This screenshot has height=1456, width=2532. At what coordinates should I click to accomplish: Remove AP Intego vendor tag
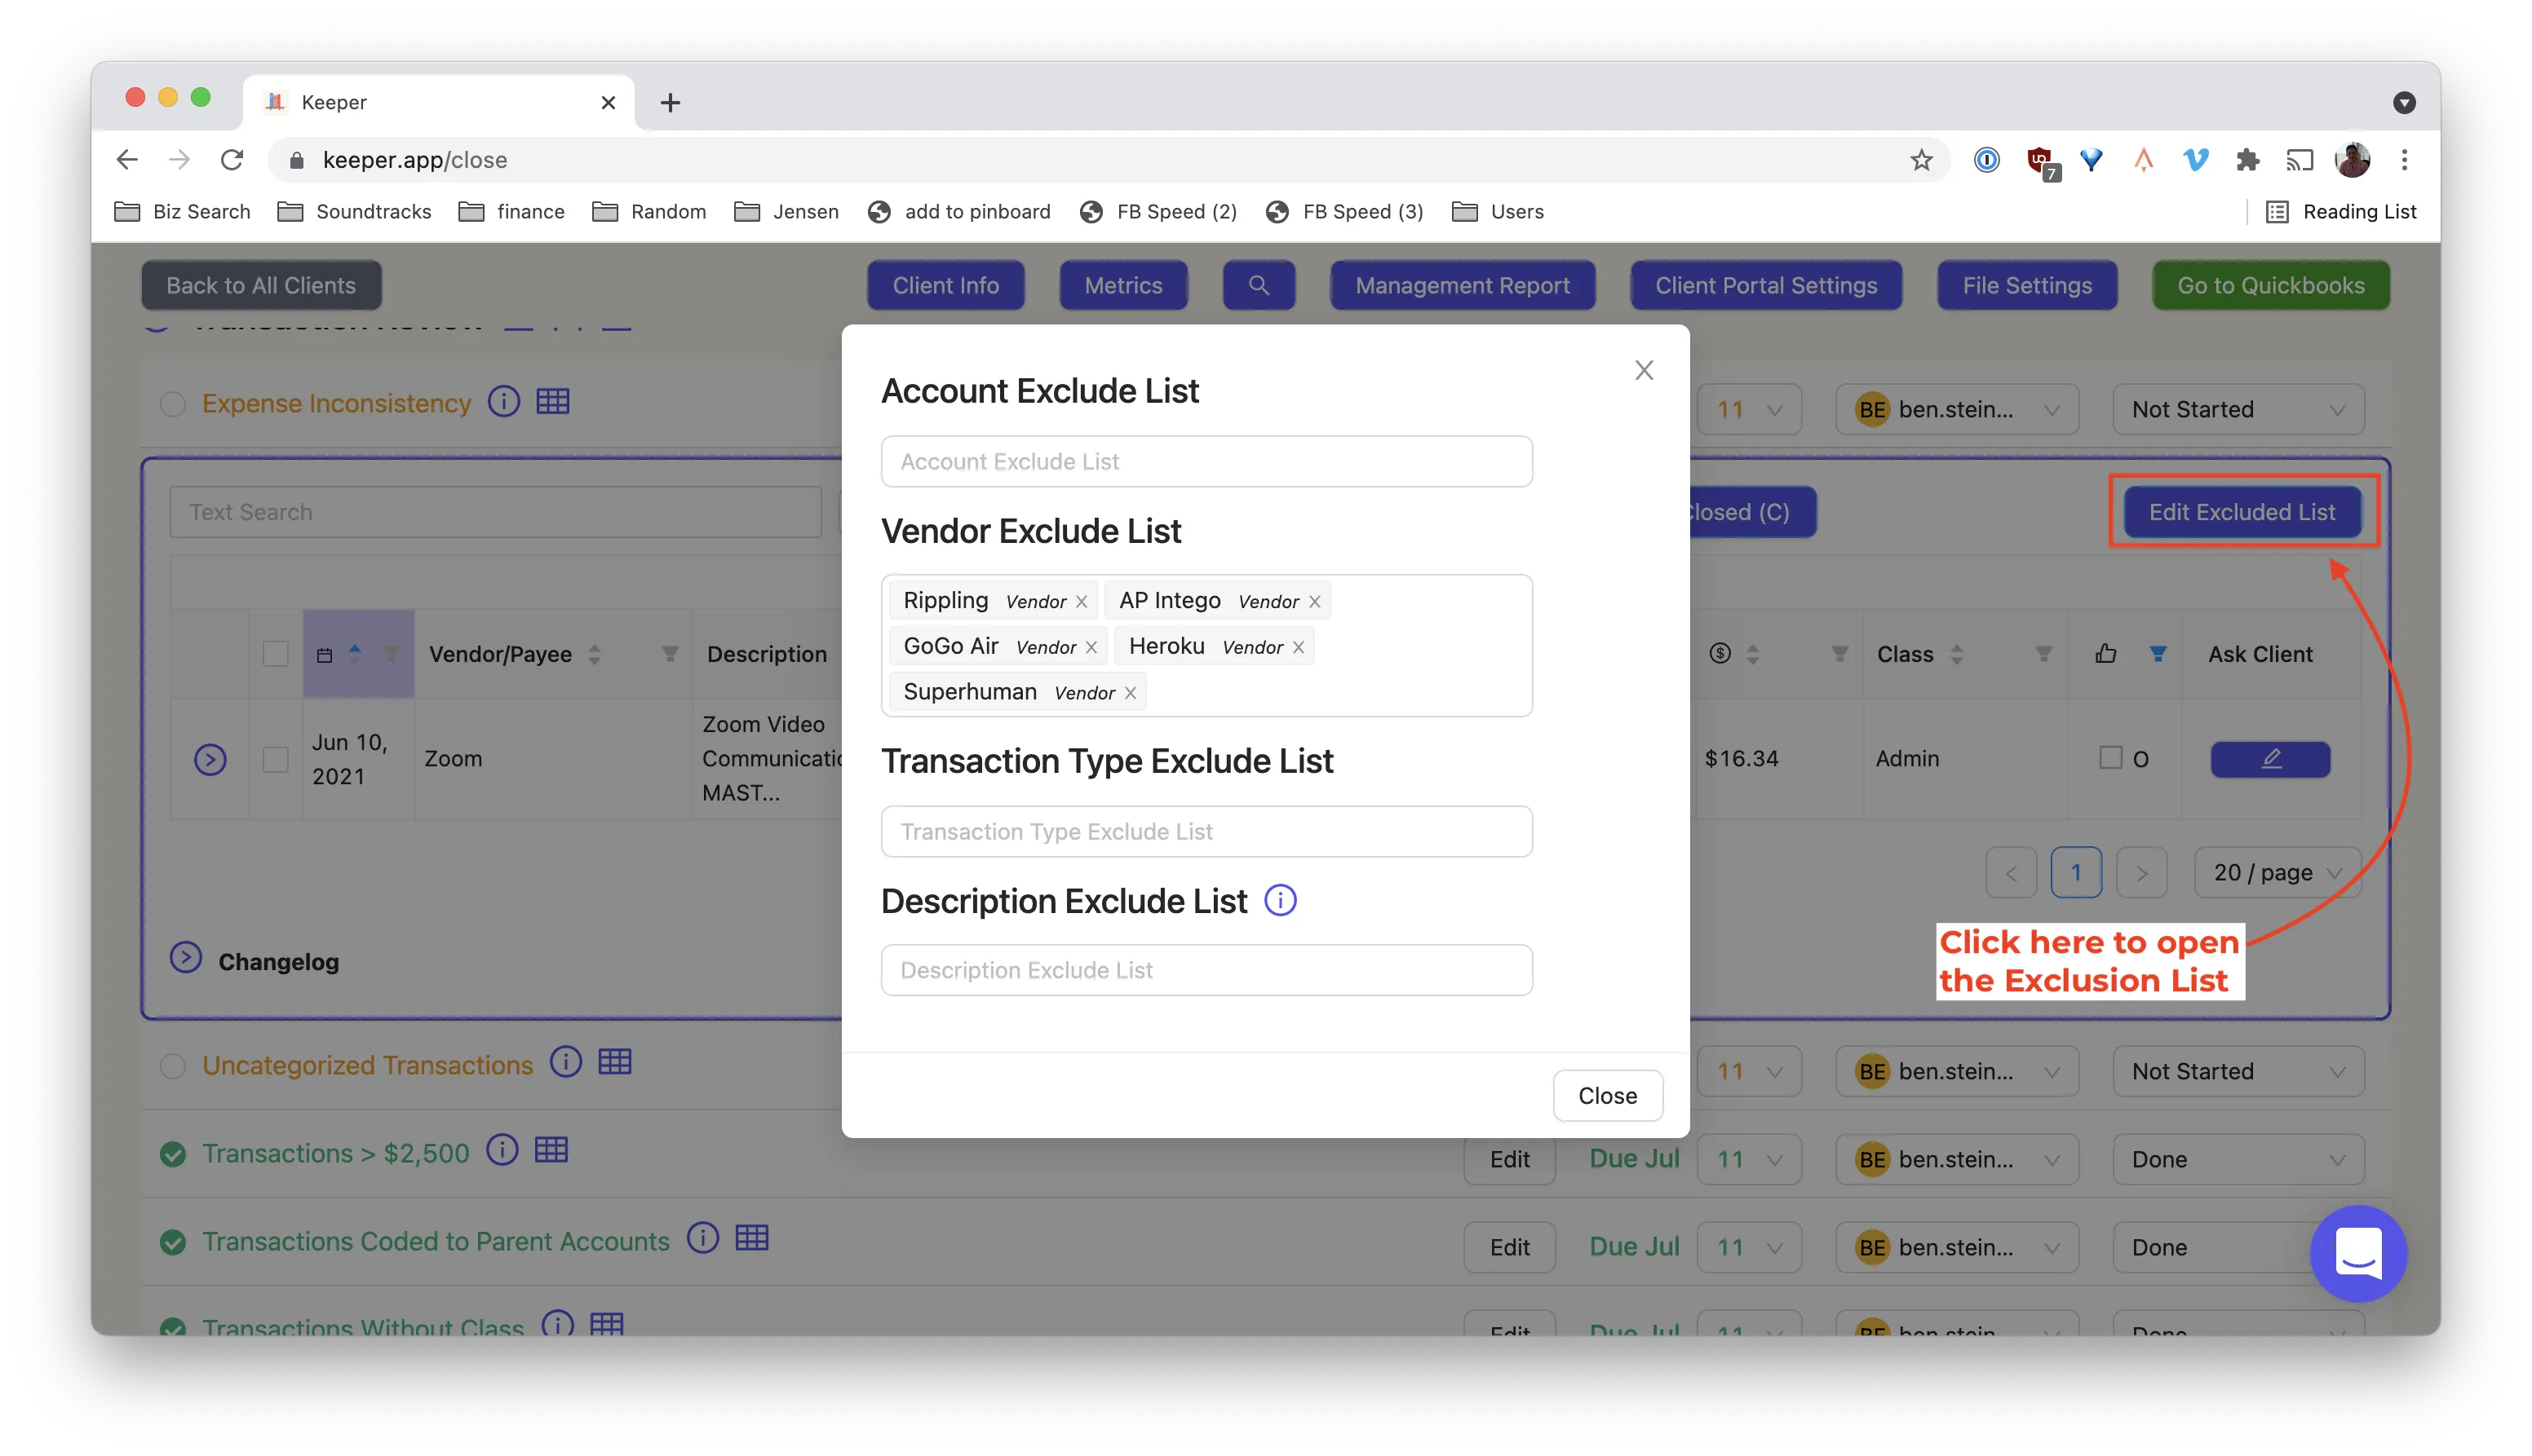1314,602
